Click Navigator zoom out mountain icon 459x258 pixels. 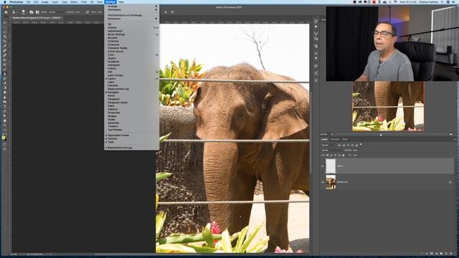[332, 134]
